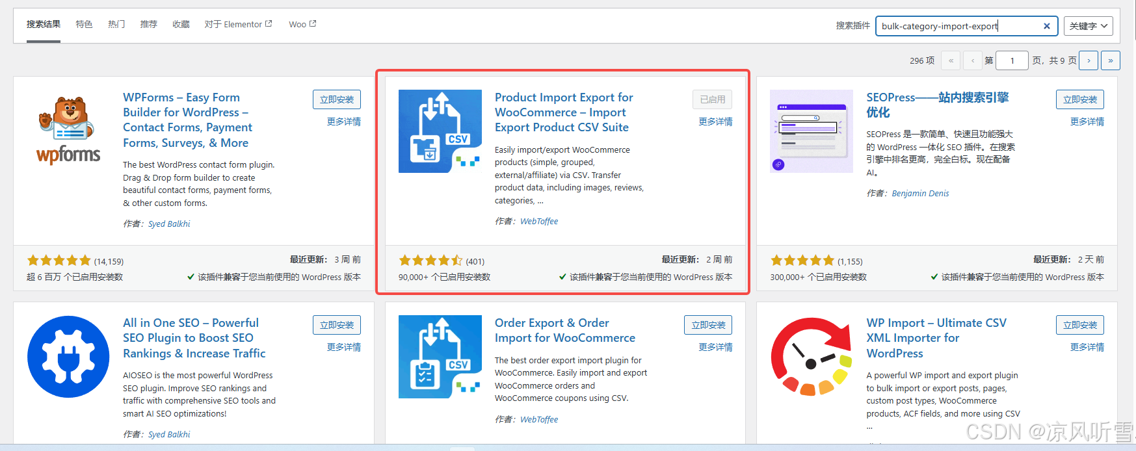1136x451 pixels.
Task: Open author WebToffee under Product Import Export
Action: (539, 221)
